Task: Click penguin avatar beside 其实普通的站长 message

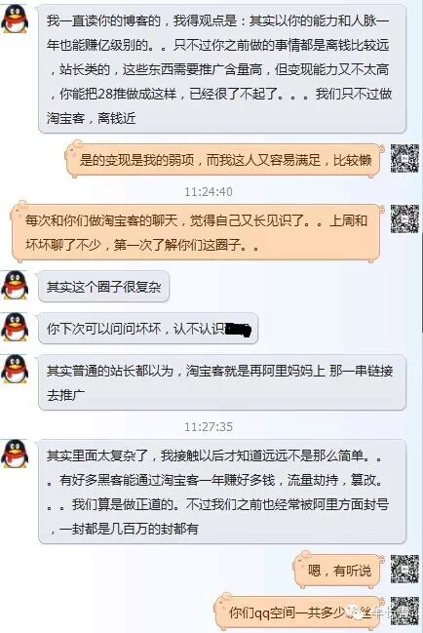Action: click(15, 369)
